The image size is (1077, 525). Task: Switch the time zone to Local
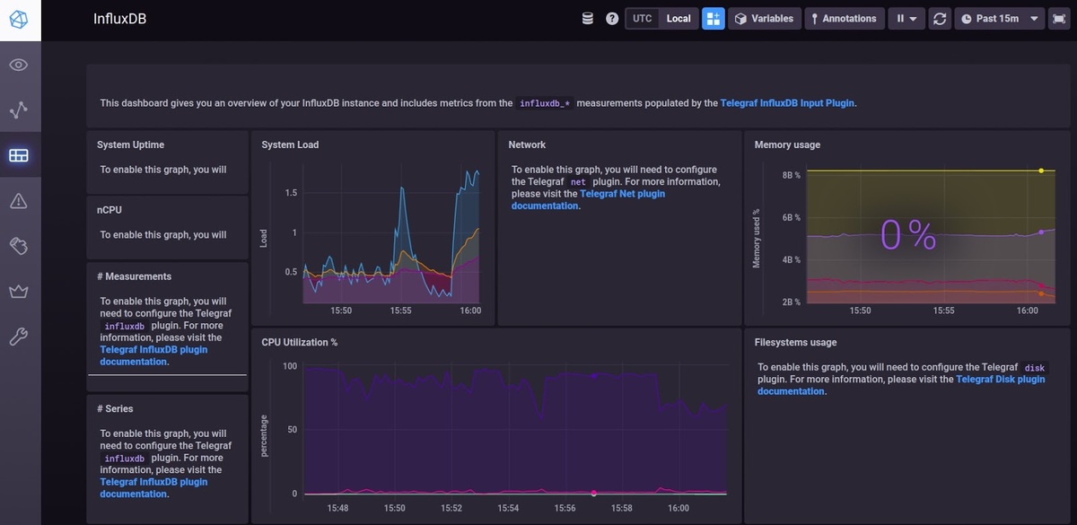tap(679, 18)
